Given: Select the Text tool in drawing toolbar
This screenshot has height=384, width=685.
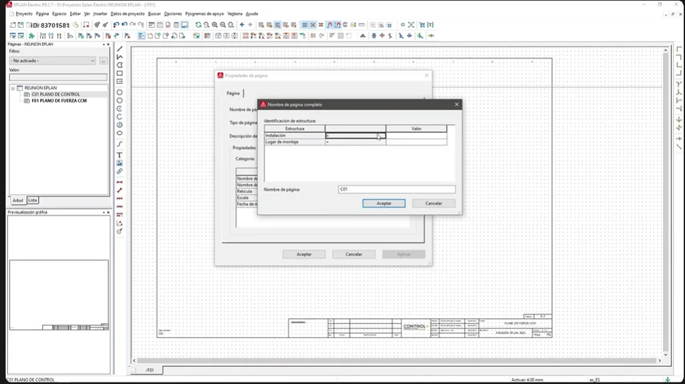Looking at the screenshot, I should click(119, 155).
